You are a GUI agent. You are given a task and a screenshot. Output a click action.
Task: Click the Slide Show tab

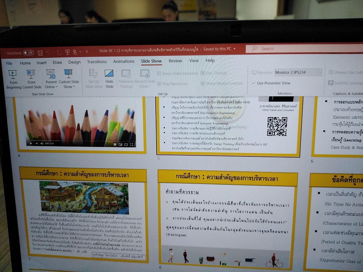[x=151, y=61]
